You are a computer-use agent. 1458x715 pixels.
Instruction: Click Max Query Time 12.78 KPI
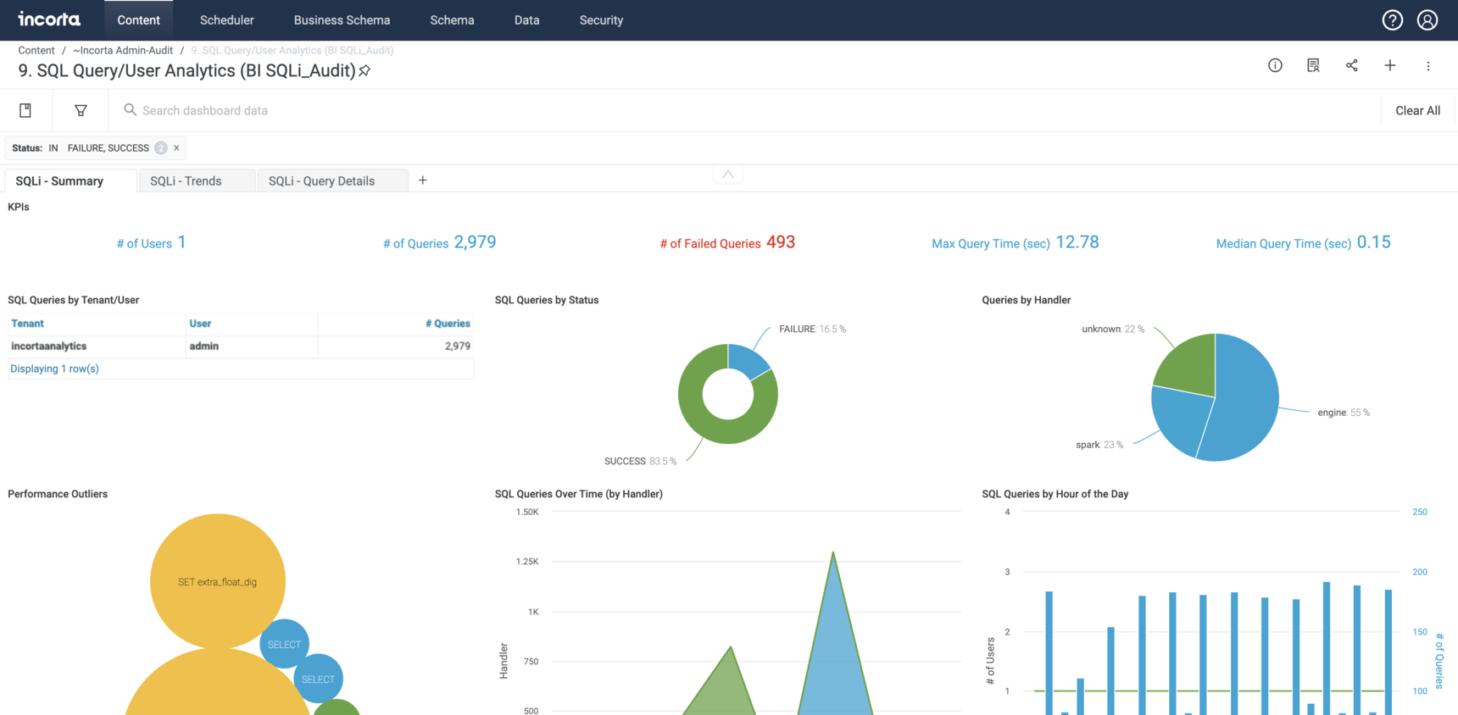1015,242
